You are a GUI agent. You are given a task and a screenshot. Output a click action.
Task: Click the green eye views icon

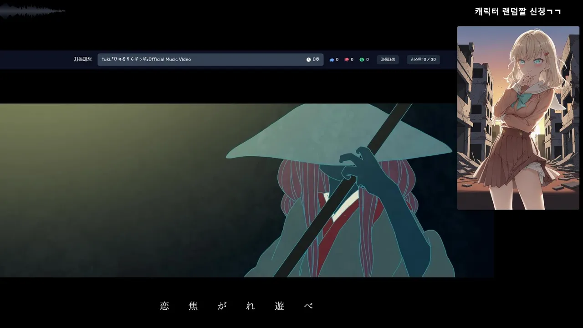(362, 60)
